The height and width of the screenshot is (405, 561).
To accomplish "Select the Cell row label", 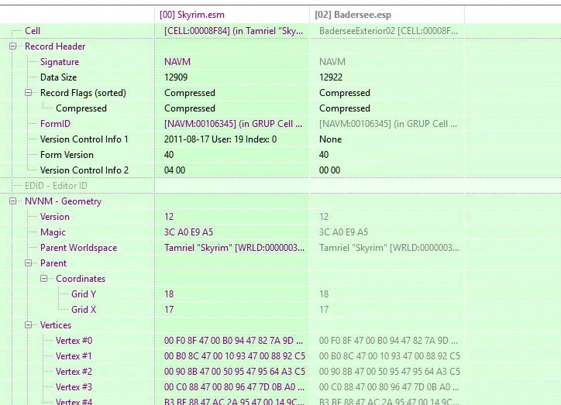I will pos(33,31).
